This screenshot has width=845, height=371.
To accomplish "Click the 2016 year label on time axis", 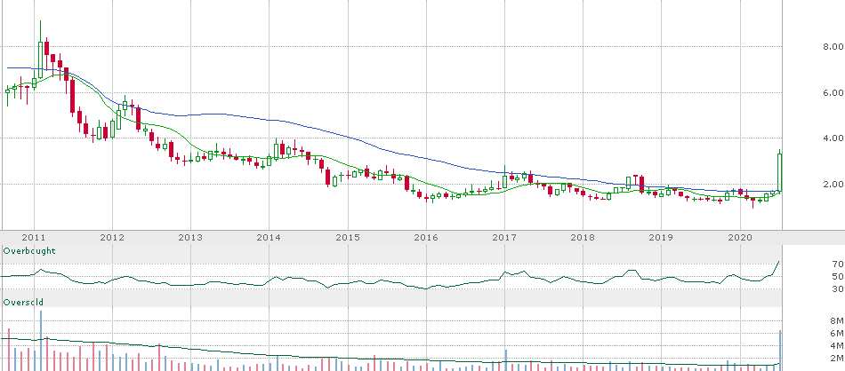I will pos(426,237).
